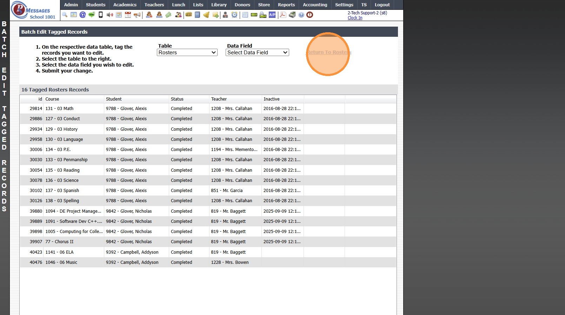Click the 1091 - Software Dev C++ cell
The height and width of the screenshot is (315, 565).
74,221
